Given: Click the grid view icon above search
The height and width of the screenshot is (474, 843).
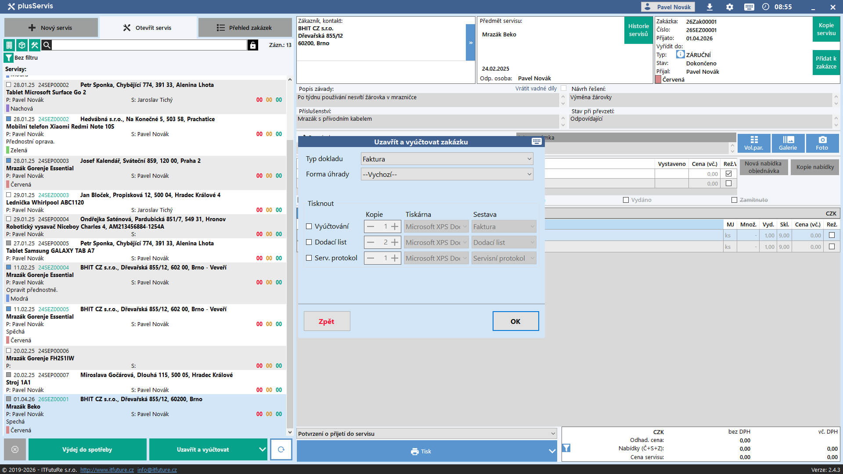Looking at the screenshot, I should tap(9, 45).
